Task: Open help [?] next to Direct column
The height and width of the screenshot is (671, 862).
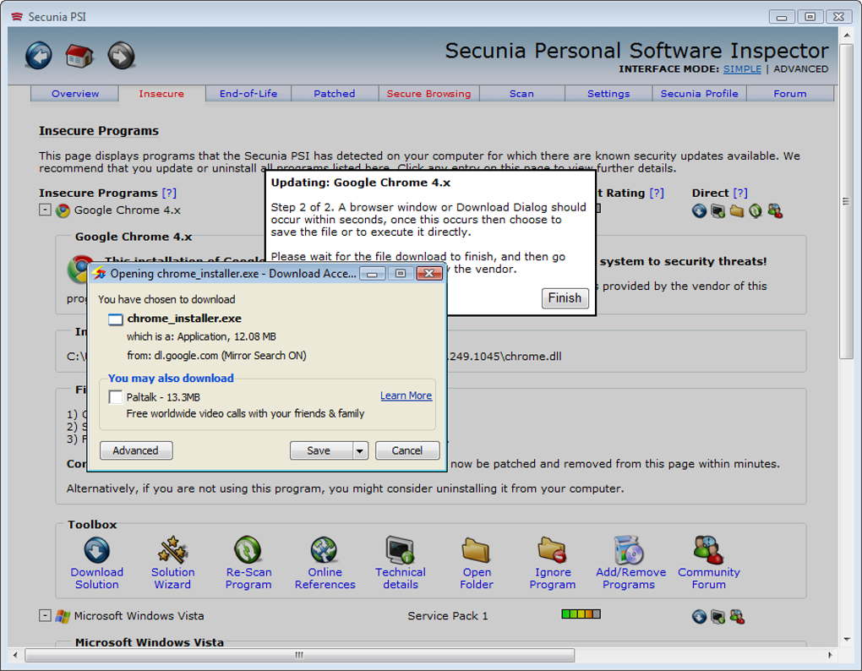Action: coord(740,193)
